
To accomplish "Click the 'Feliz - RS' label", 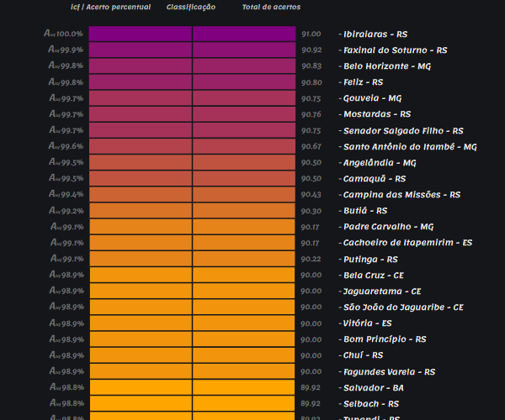I will pyautogui.click(x=363, y=82).
